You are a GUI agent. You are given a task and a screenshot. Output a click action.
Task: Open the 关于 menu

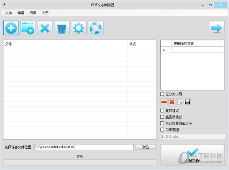point(45,13)
